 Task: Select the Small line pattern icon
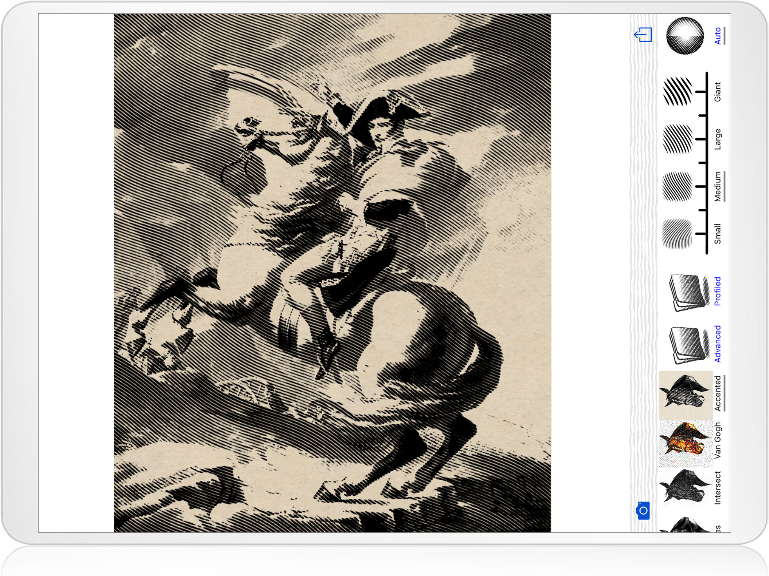tap(678, 234)
